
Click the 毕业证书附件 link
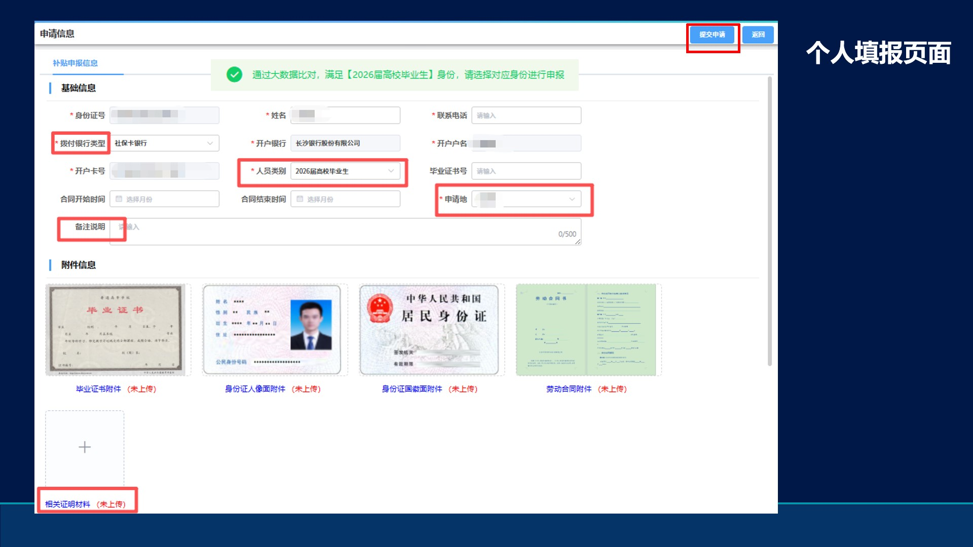coord(98,389)
